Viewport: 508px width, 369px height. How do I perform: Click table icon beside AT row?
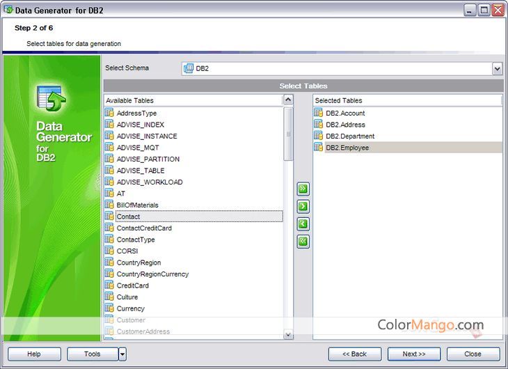click(109, 194)
